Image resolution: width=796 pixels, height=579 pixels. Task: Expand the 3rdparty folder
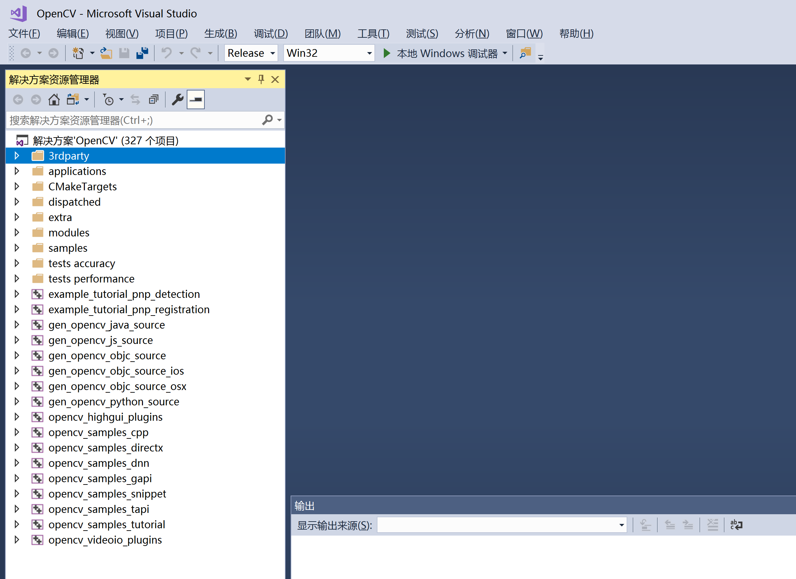[16, 156]
